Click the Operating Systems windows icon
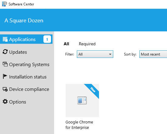167x134 pixels. coord(5,64)
